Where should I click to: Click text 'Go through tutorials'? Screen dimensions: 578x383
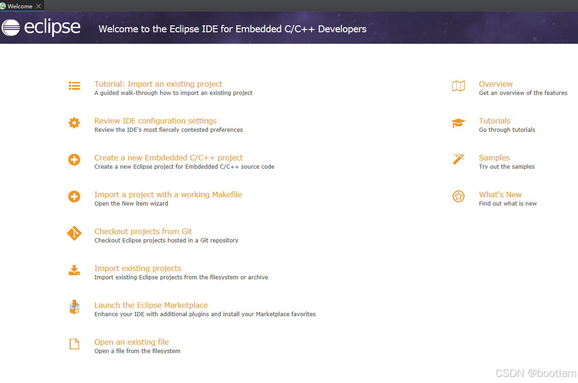(x=507, y=130)
